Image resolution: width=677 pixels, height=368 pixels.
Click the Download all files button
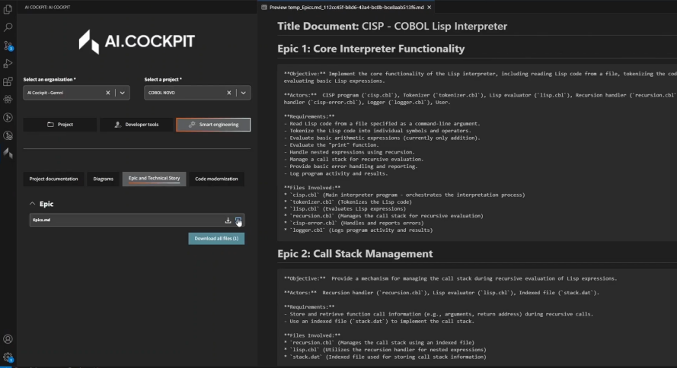(x=216, y=239)
